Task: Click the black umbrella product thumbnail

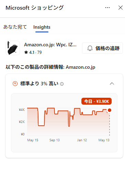Action: click(13, 48)
